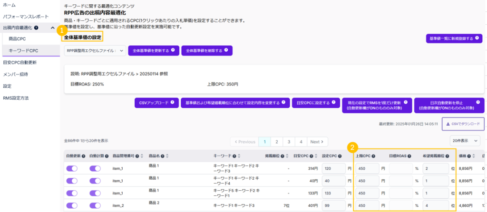The height and width of the screenshot is (212, 487).
Task: Open RPP調整用エクセルファイル dropdown
Action: click(x=95, y=50)
